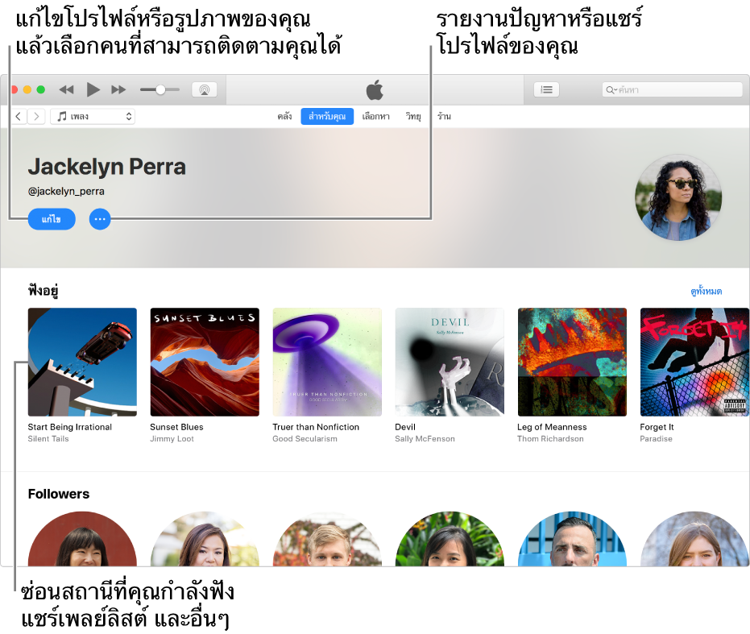
Task: Click the Truer than Nonfiction title text
Action: [316, 427]
